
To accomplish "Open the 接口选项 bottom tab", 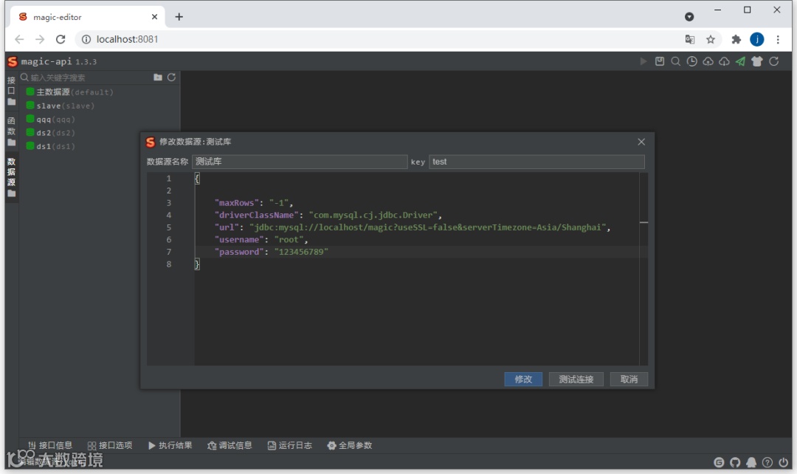I will click(110, 445).
